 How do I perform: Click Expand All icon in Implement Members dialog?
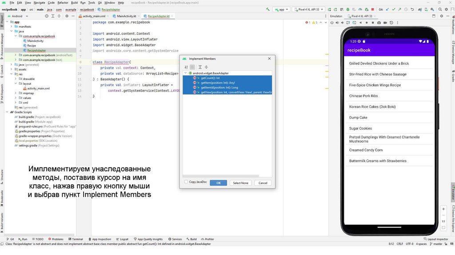pos(200,67)
